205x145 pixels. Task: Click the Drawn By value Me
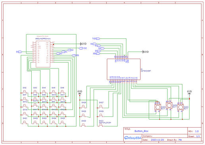tap(180, 140)
